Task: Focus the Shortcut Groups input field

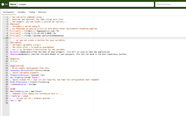Action: (x=171, y=4)
